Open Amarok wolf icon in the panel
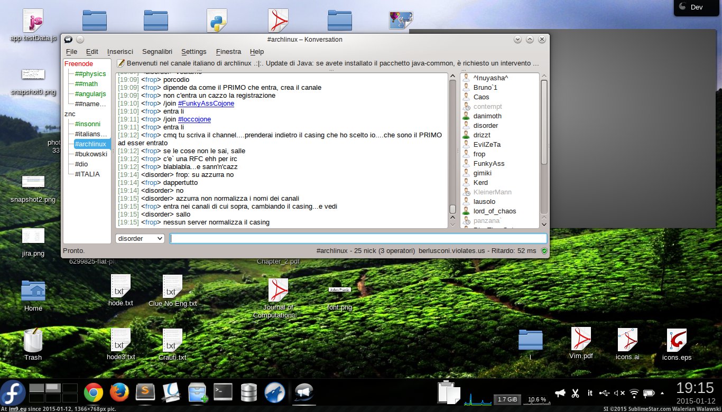The width and height of the screenshot is (722, 412). (275, 392)
